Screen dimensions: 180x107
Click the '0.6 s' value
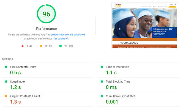(x=15, y=72)
